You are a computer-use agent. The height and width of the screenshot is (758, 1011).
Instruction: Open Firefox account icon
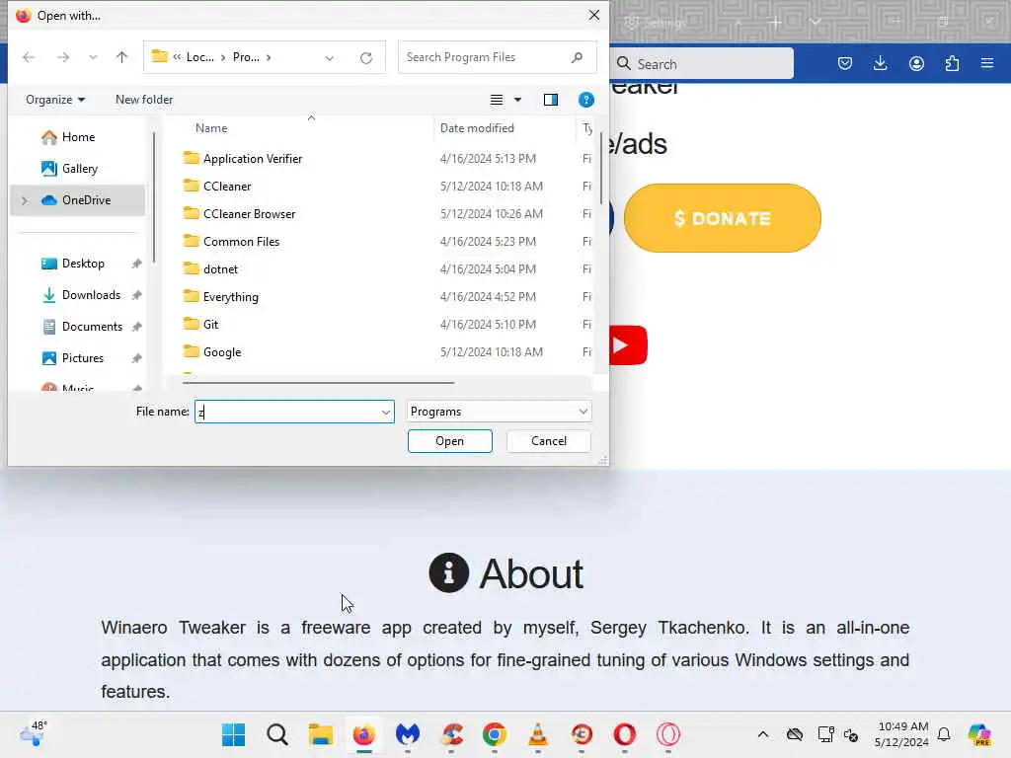pyautogui.click(x=916, y=63)
